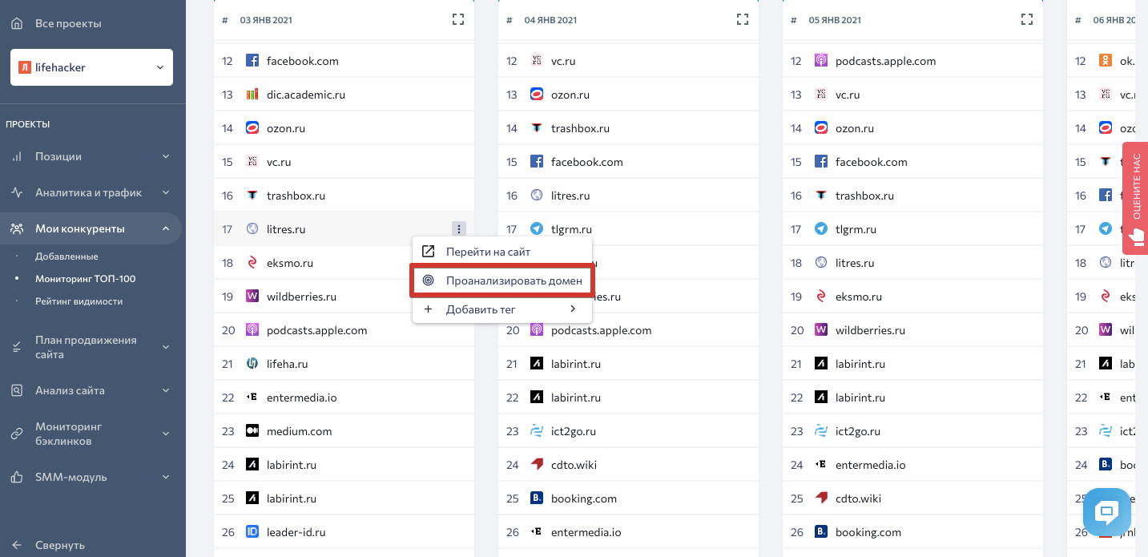
Task: Click the План продвижения checklist icon
Action: pyautogui.click(x=17, y=346)
